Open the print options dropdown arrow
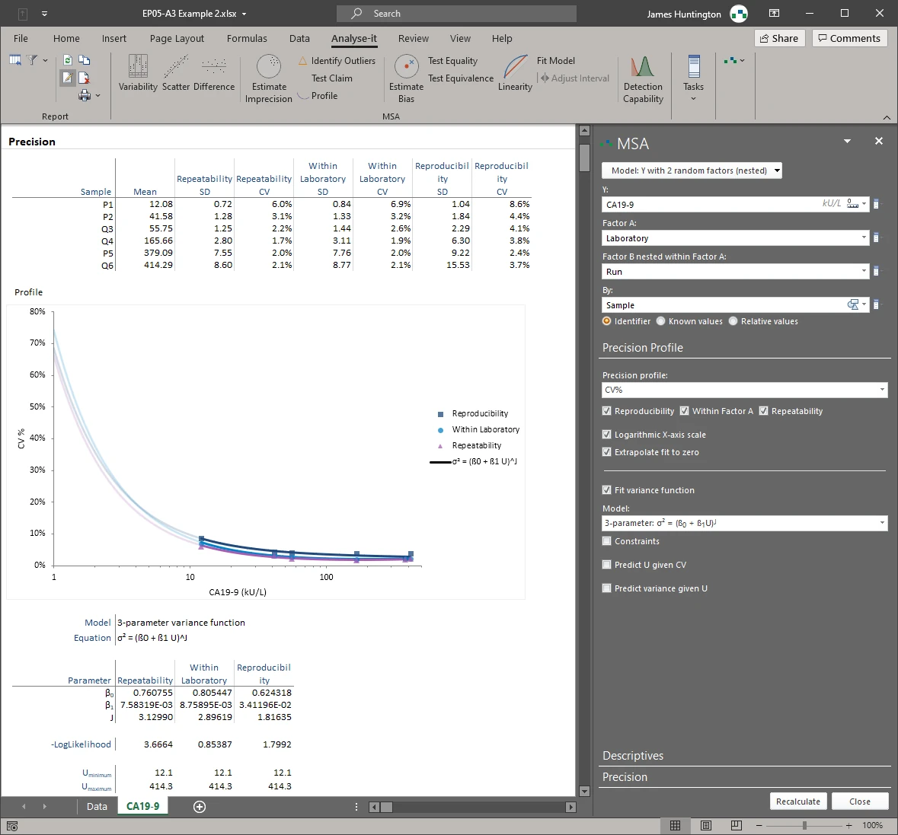The height and width of the screenshot is (835, 898). click(x=98, y=96)
